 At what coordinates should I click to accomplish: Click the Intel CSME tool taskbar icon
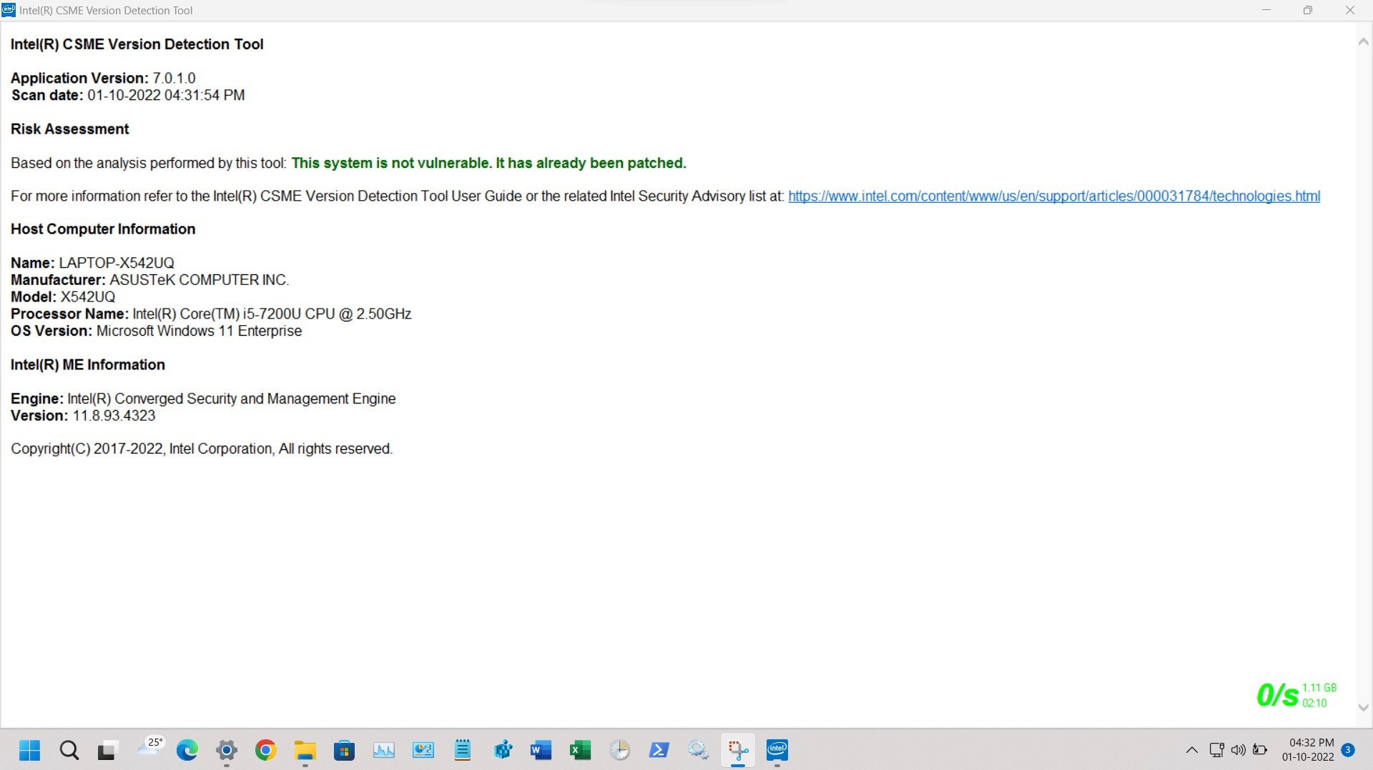click(777, 751)
